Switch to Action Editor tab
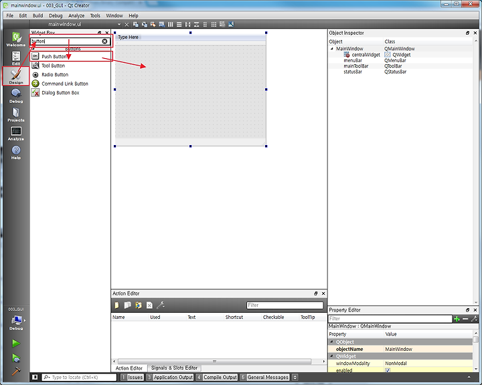482x385 pixels. pyautogui.click(x=129, y=368)
